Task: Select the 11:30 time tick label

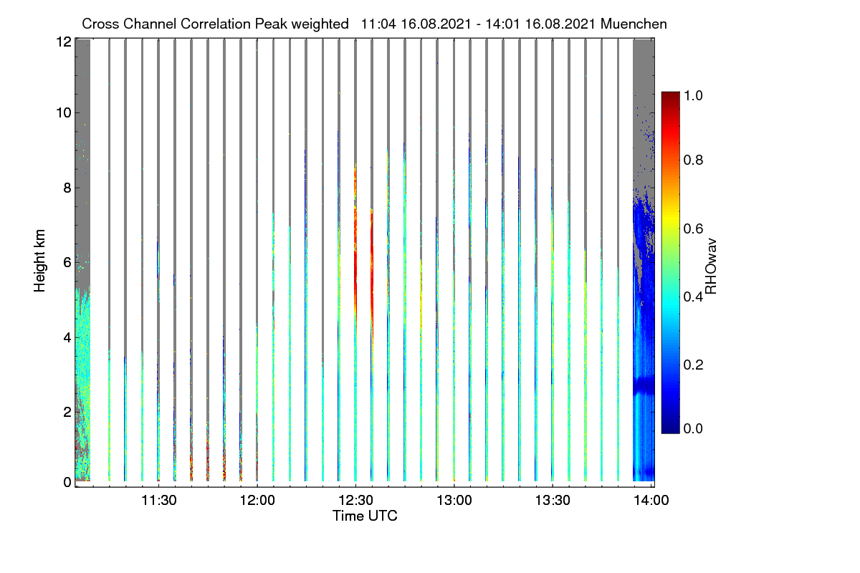Action: point(158,500)
